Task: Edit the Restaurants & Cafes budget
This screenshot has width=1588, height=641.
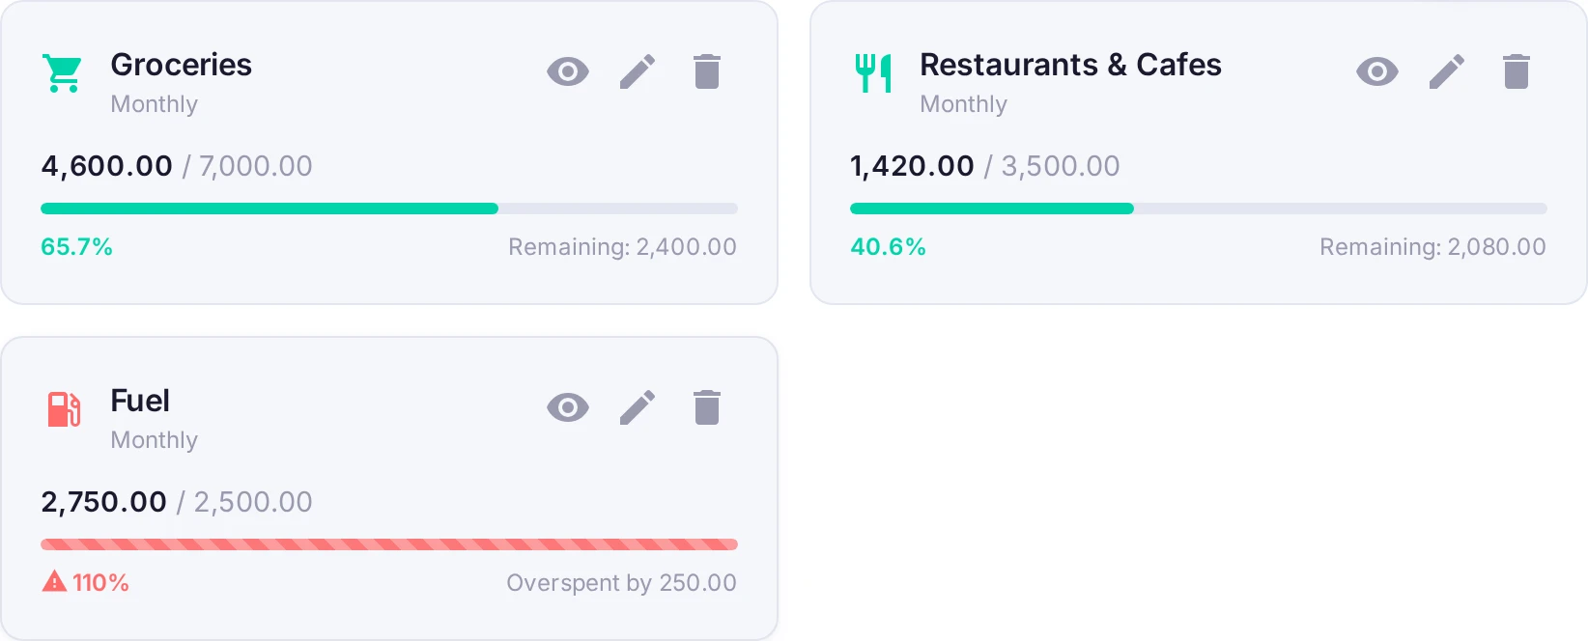Action: pos(1447,71)
